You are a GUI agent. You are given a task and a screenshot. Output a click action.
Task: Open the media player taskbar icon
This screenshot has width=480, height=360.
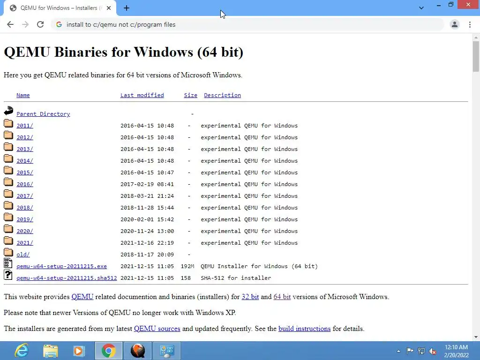pyautogui.click(x=79, y=351)
